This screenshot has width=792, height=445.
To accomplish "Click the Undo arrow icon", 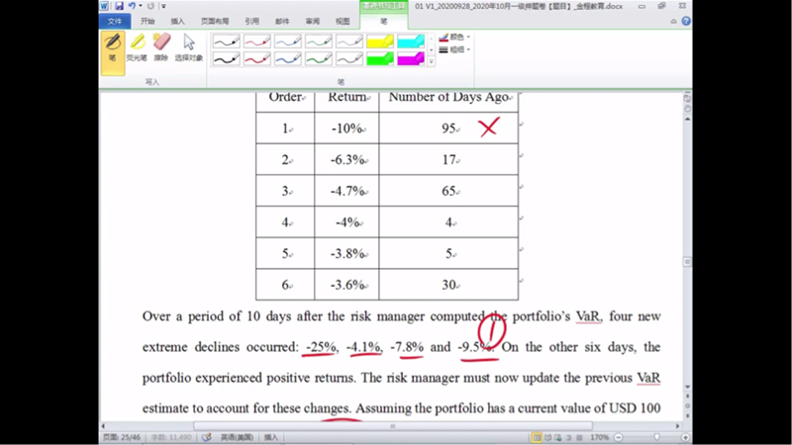I will [x=132, y=6].
